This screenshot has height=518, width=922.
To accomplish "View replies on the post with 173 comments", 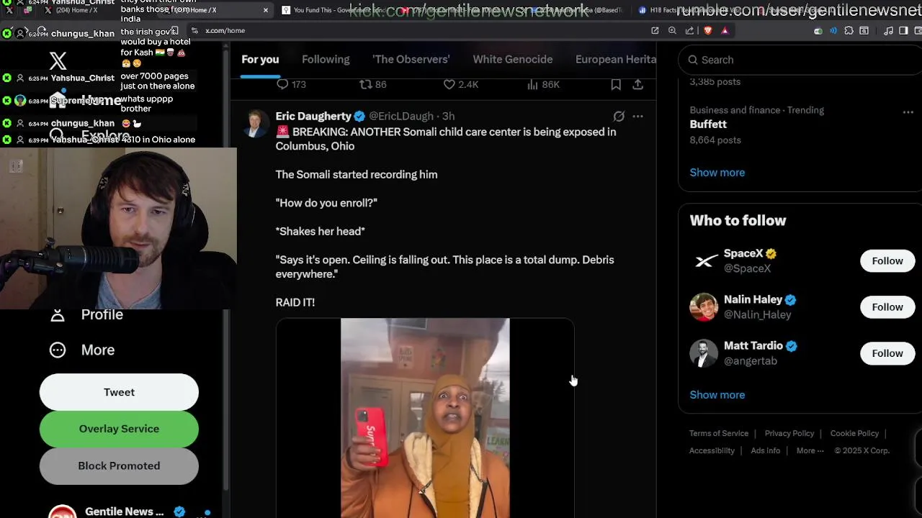I will click(x=291, y=84).
